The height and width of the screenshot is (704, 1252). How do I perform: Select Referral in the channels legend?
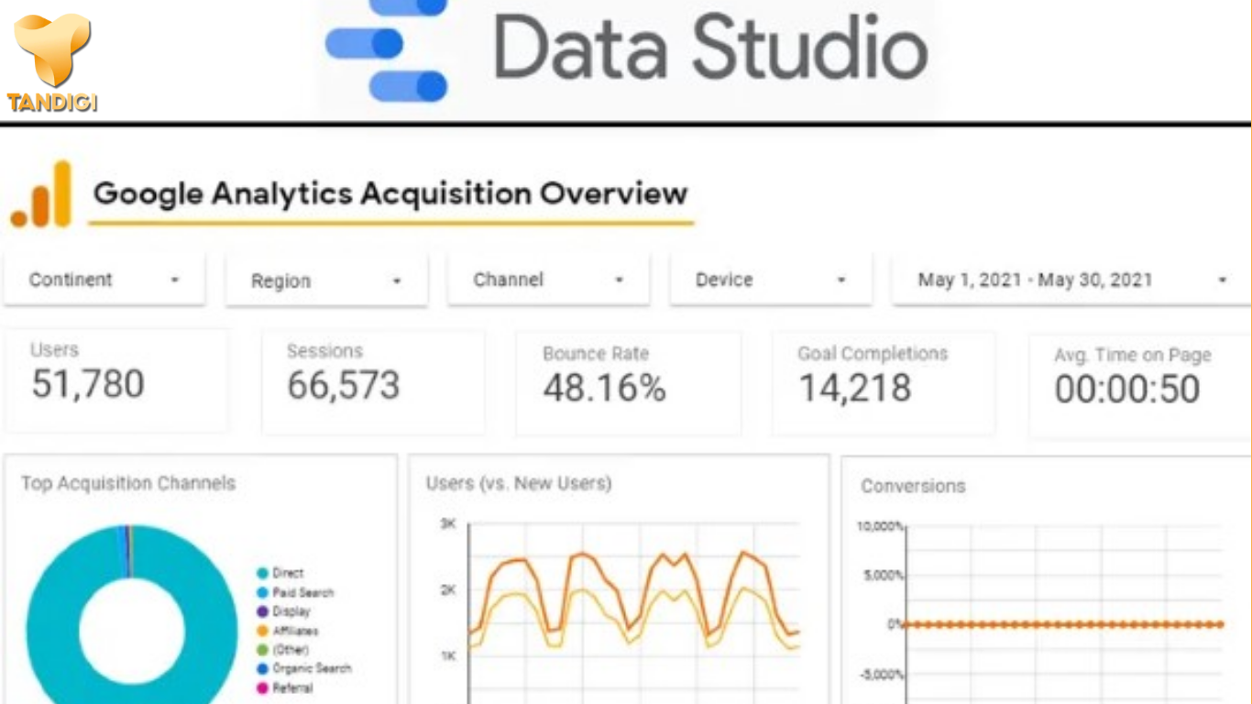point(284,687)
